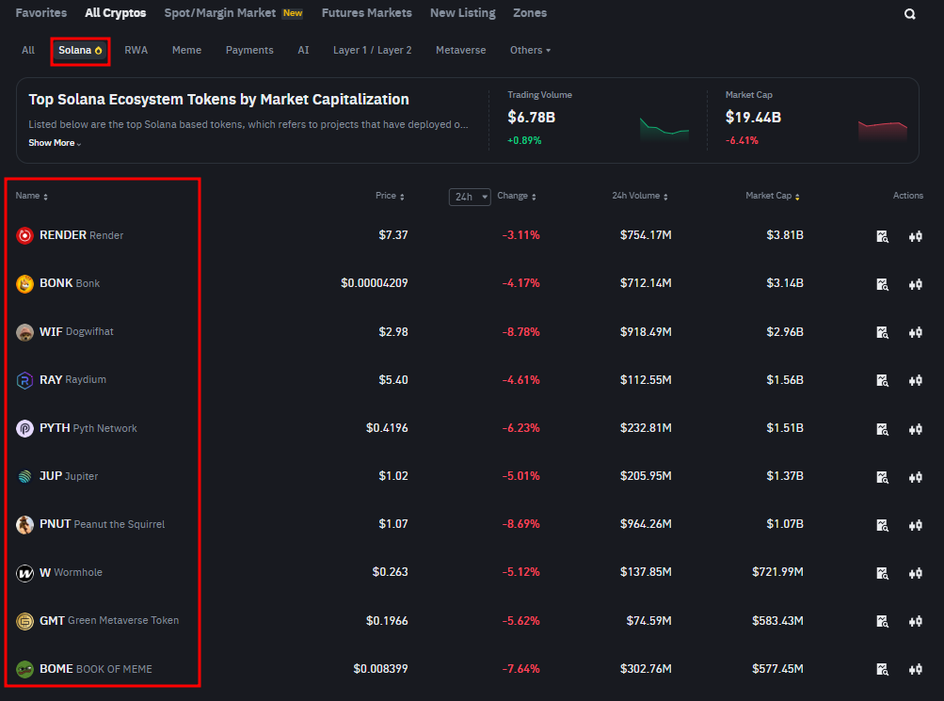Viewport: 944px width, 701px height.
Task: Select the All Cryptos tab
Action: 116,12
